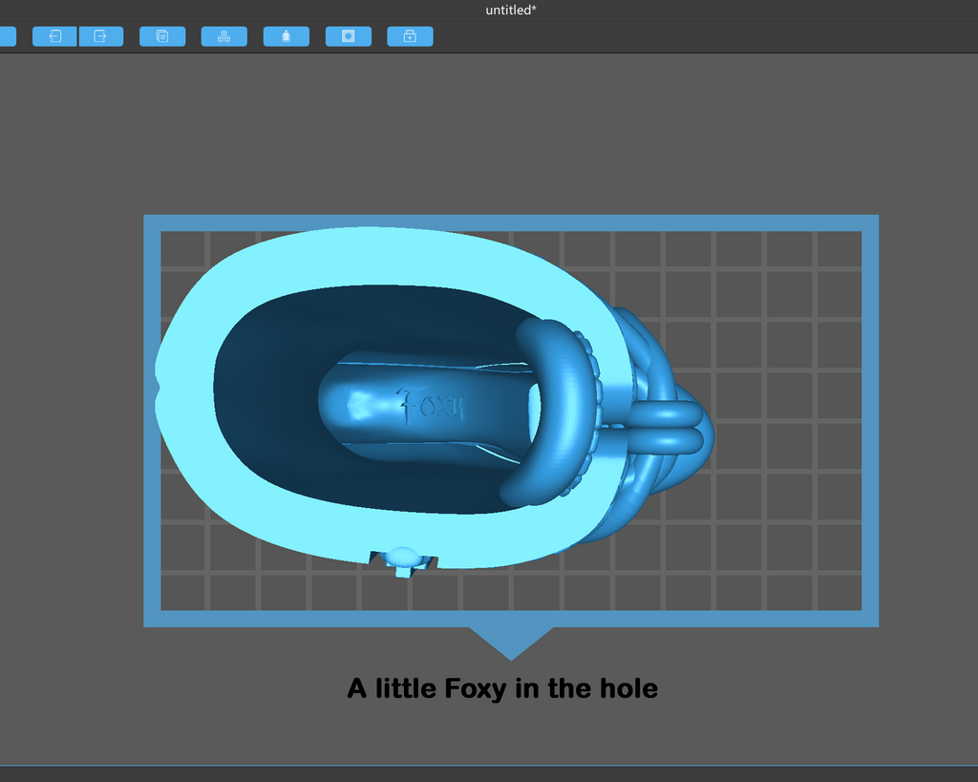Click the export file icon with right arrow
The width and height of the screenshot is (978, 782).
click(101, 36)
